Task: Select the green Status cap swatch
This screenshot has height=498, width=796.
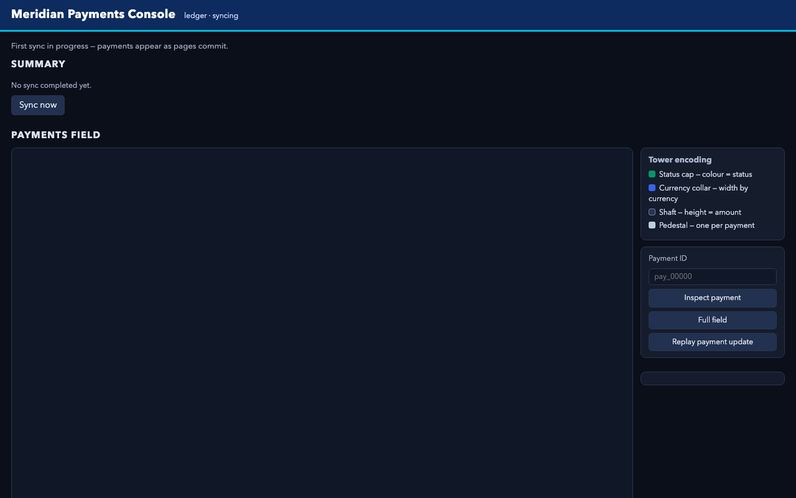Action: click(x=652, y=174)
